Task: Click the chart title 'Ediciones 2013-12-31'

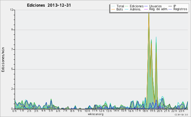Action: pos(49,5)
